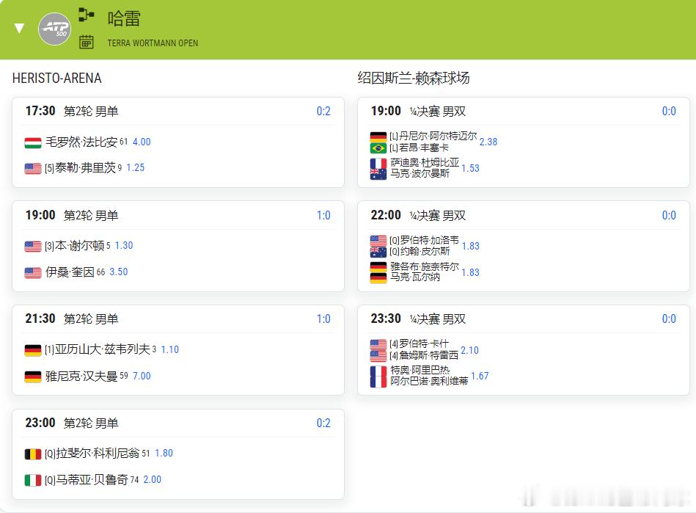Click Australia flag beside 马克·波尔曼斯
Viewport: 696px width, 513px height.
[x=378, y=175]
